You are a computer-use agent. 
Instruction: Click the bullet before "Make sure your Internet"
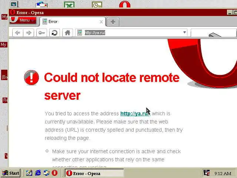(x=47, y=151)
